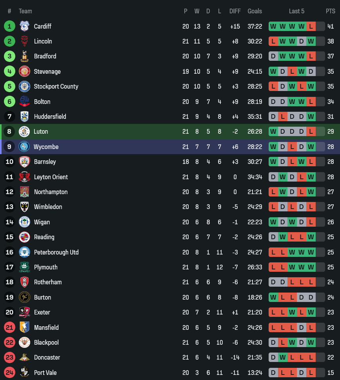Click the Doncaster team crest icon
340x380 pixels.
[24, 357]
